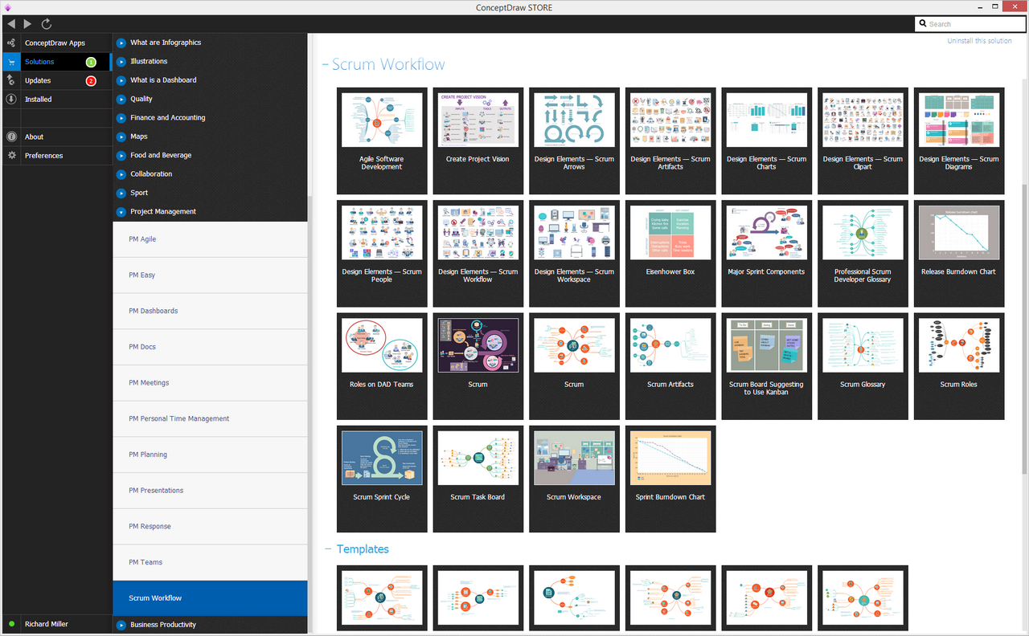Select PM Teams solution
This screenshot has width=1029, height=636.
pos(210,562)
